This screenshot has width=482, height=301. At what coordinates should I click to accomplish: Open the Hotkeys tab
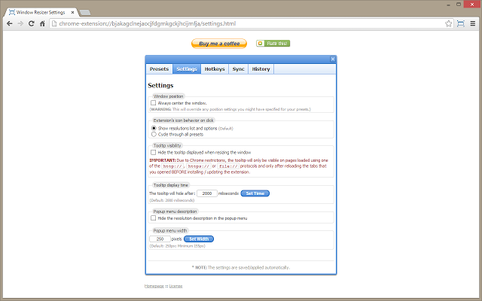(215, 69)
